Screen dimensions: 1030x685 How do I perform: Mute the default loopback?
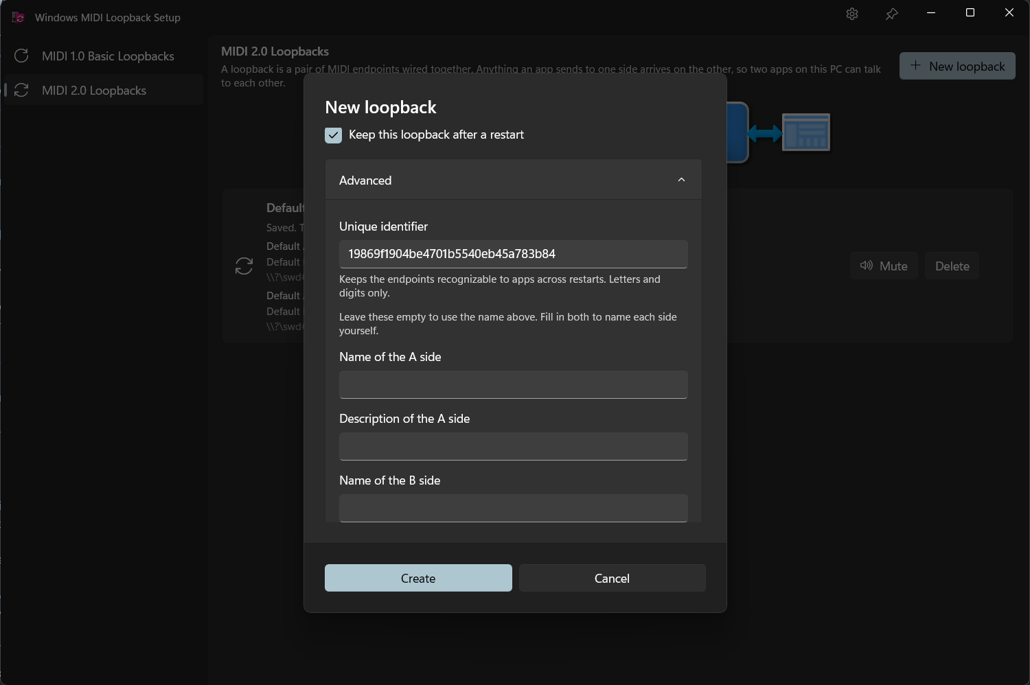point(884,266)
